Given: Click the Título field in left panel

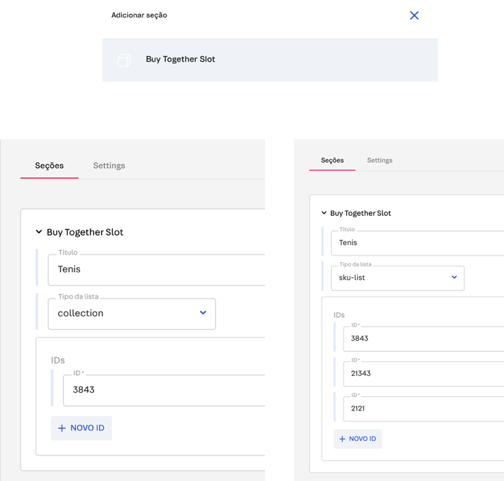Looking at the screenshot, I should point(157,269).
